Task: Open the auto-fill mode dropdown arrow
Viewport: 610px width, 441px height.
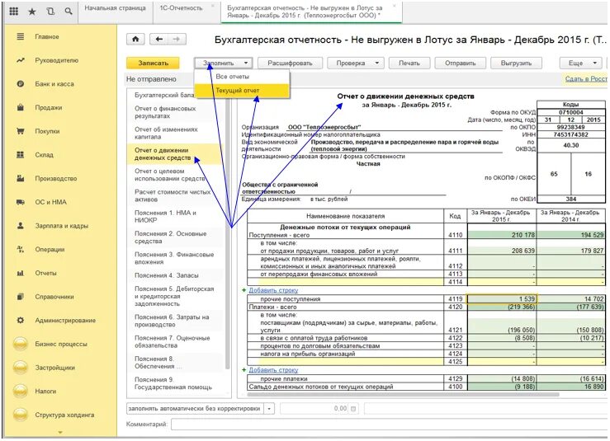Action: [x=269, y=409]
